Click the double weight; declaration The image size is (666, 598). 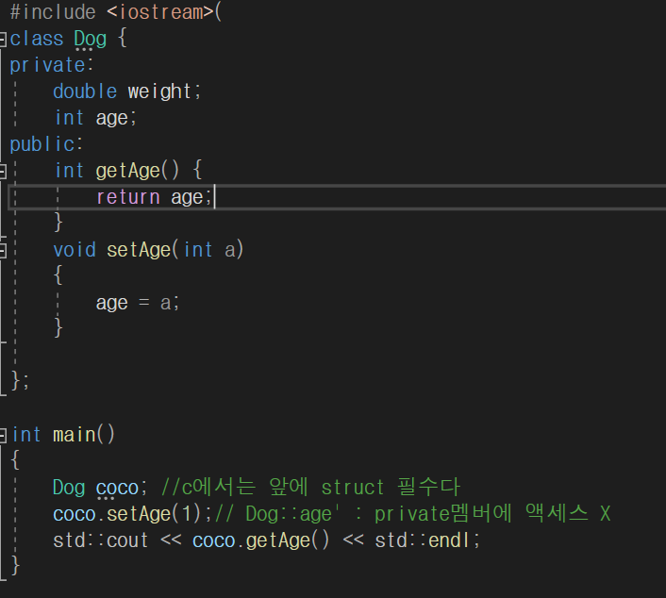(127, 91)
